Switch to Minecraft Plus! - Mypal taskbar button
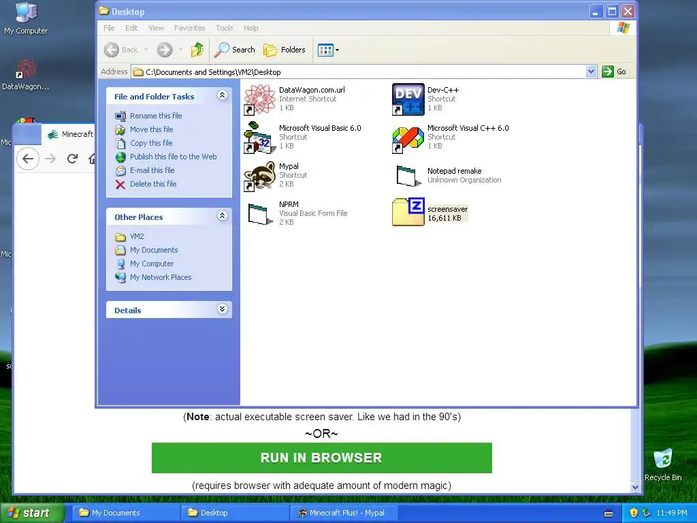 click(344, 513)
